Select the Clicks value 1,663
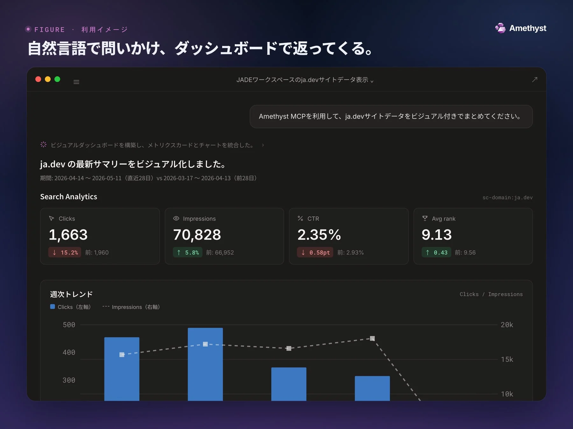Image resolution: width=573 pixels, height=429 pixels. (68, 235)
